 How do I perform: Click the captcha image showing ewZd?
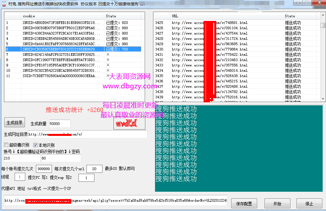click(129, 124)
